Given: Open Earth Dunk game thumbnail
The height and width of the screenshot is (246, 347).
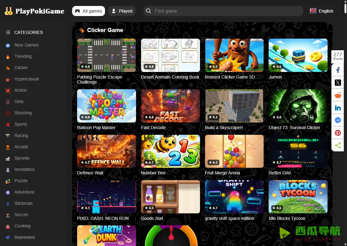Looking at the screenshot, I should [x=107, y=236].
